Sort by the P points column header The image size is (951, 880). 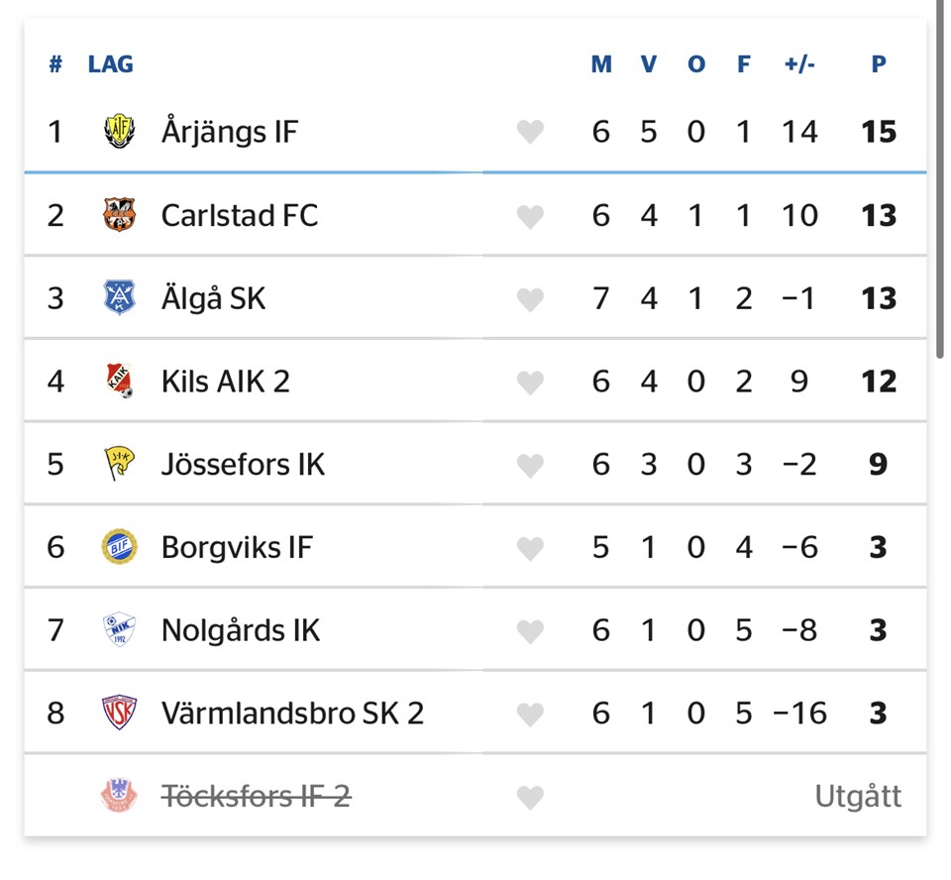coord(879,63)
